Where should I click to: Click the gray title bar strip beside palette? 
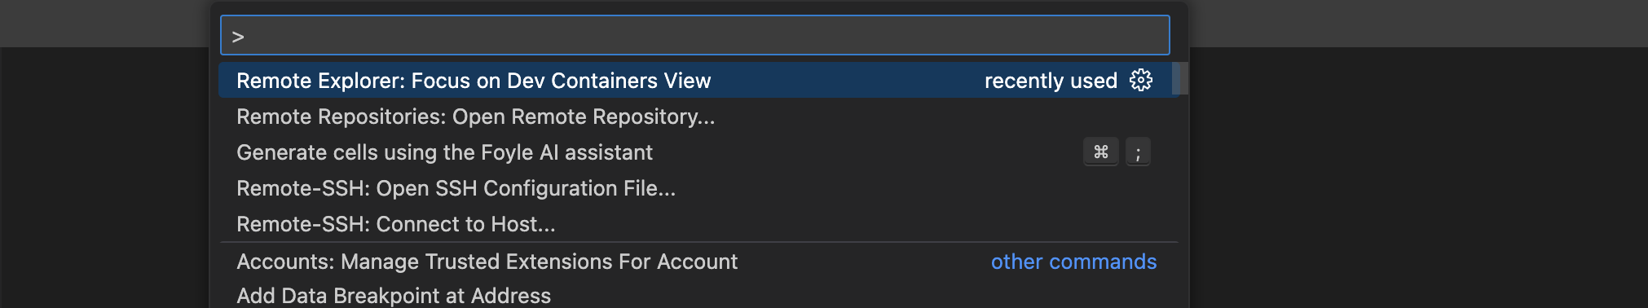[1418, 23]
